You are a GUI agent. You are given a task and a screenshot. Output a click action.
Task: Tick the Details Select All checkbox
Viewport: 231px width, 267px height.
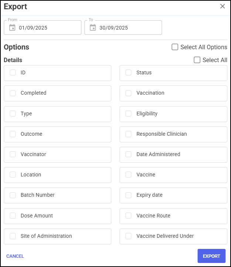coord(197,60)
